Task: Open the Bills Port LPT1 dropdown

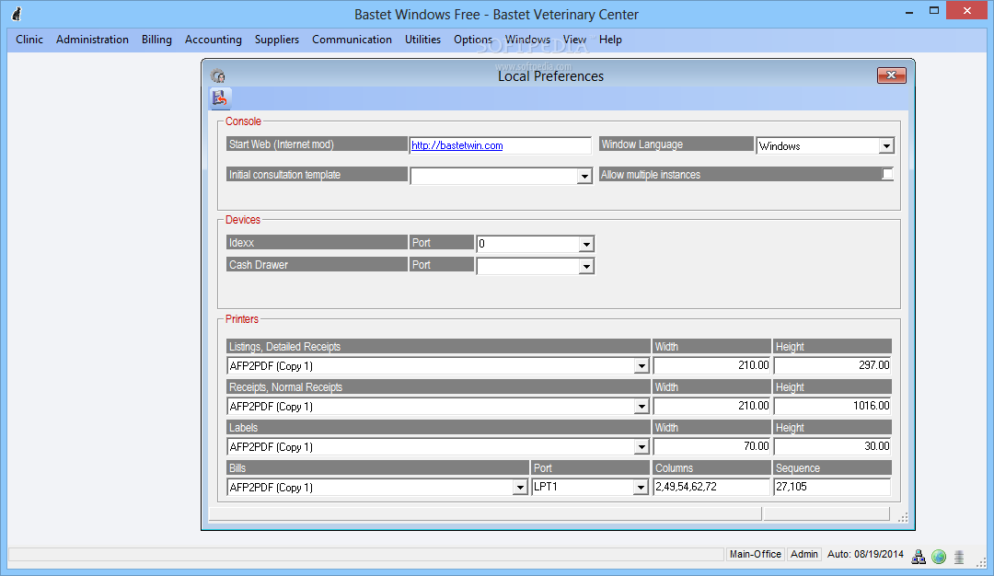Action: (641, 488)
